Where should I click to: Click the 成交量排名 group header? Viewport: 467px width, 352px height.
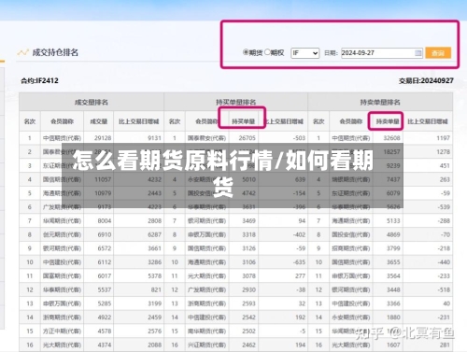[x=92, y=102]
